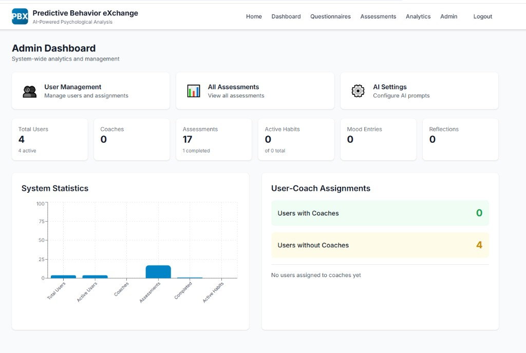Click 'AI-Powered Psychological Analysis' tagline
This screenshot has height=353, width=526.
pos(72,22)
